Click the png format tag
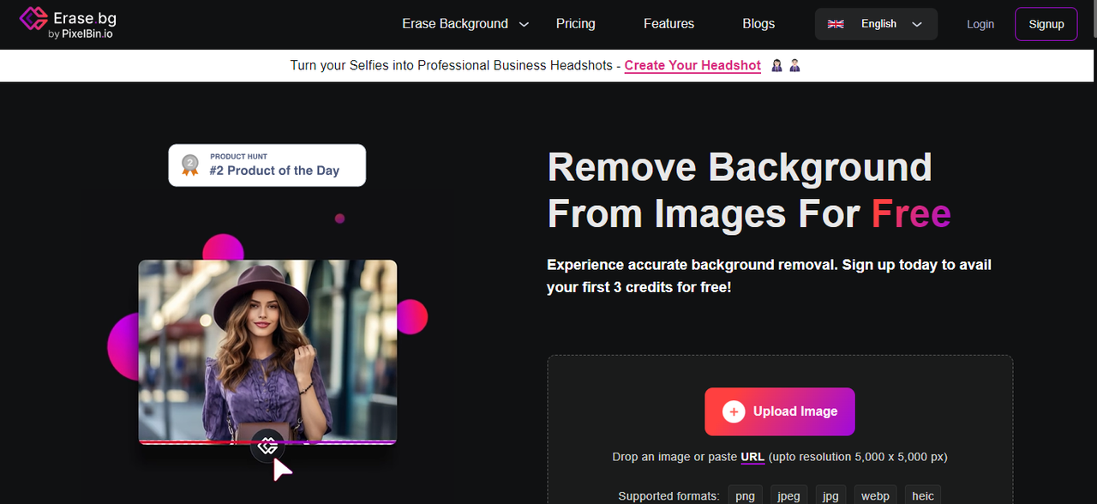The width and height of the screenshot is (1097, 504). [x=746, y=495]
